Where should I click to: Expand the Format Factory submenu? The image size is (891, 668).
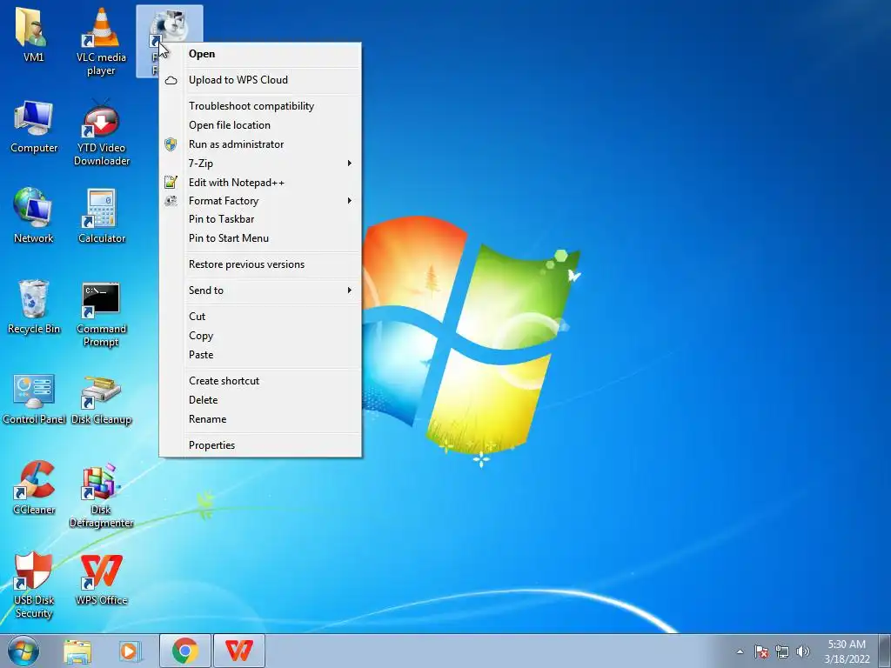260,201
